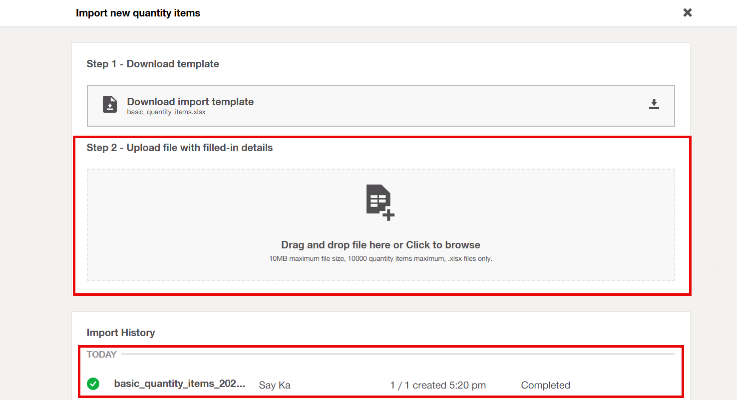737x400 pixels.
Task: Click the spreadsheet-plus upload icon
Action: pos(380,202)
